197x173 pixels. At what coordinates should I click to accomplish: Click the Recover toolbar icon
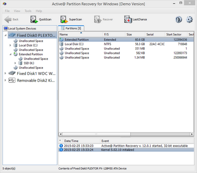[98, 19]
